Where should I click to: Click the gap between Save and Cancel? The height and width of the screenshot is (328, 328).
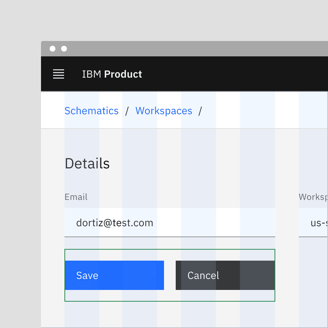pos(170,275)
